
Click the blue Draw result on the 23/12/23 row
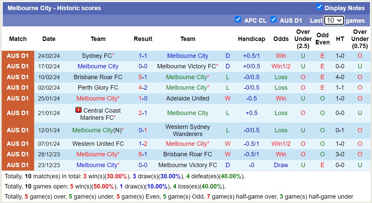[281, 165]
